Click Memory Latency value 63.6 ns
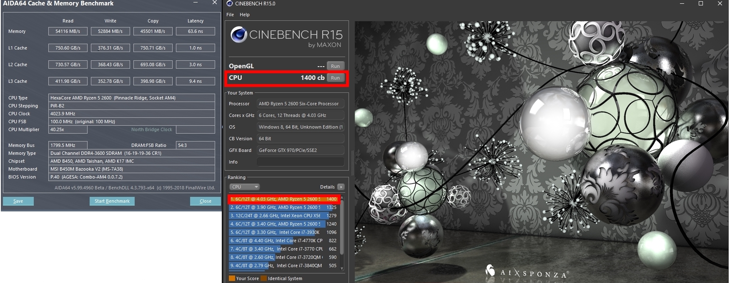 tap(196, 31)
